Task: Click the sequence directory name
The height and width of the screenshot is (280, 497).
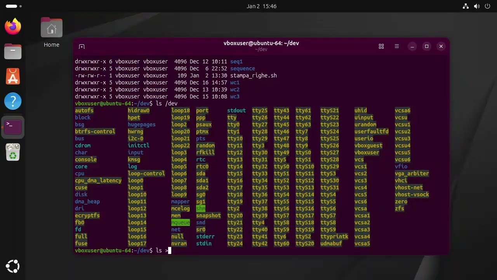Action: click(243, 68)
